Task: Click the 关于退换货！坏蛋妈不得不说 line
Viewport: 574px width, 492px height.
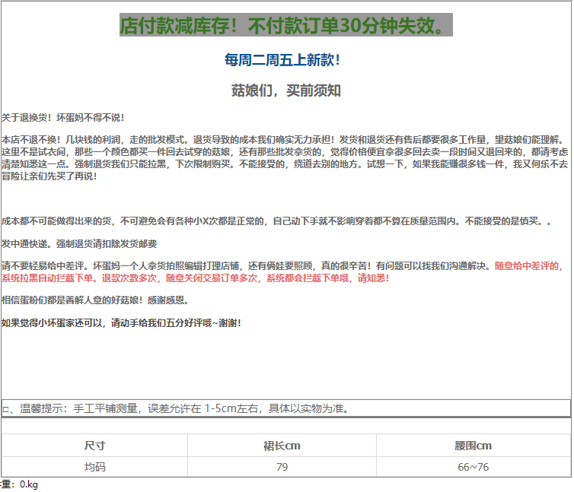Action: point(63,118)
